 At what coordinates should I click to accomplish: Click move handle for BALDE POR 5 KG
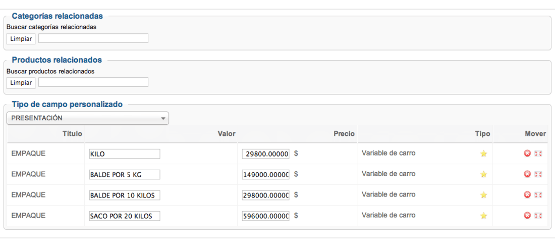pos(538,174)
